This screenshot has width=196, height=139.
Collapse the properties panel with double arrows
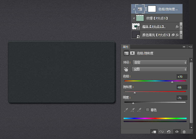pos(184,47)
